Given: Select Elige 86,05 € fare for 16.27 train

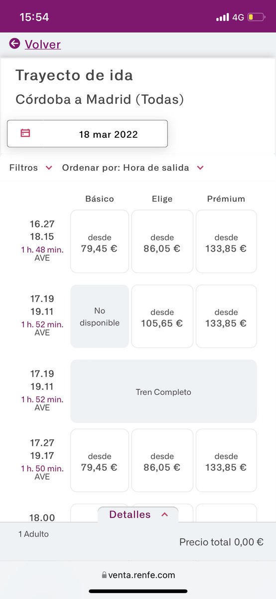Looking at the screenshot, I should tap(162, 242).
